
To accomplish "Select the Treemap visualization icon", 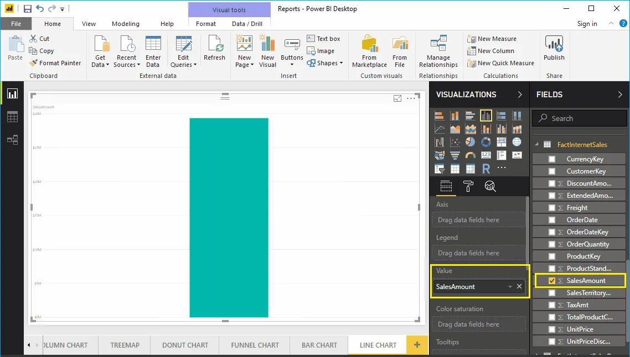I will pyautogui.click(x=502, y=141).
